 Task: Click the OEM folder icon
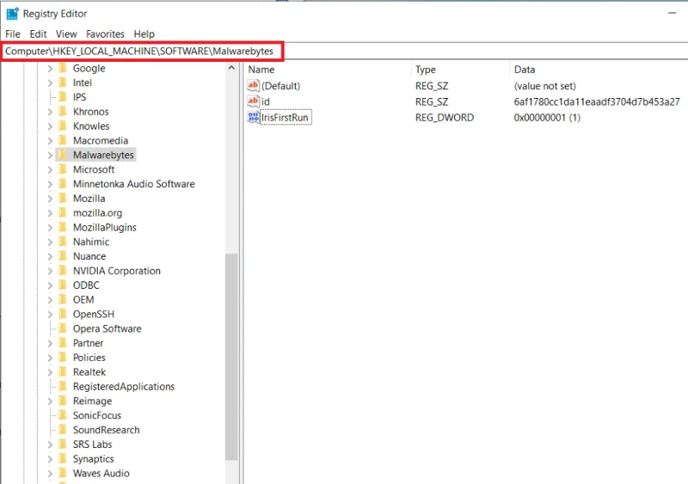(x=63, y=300)
